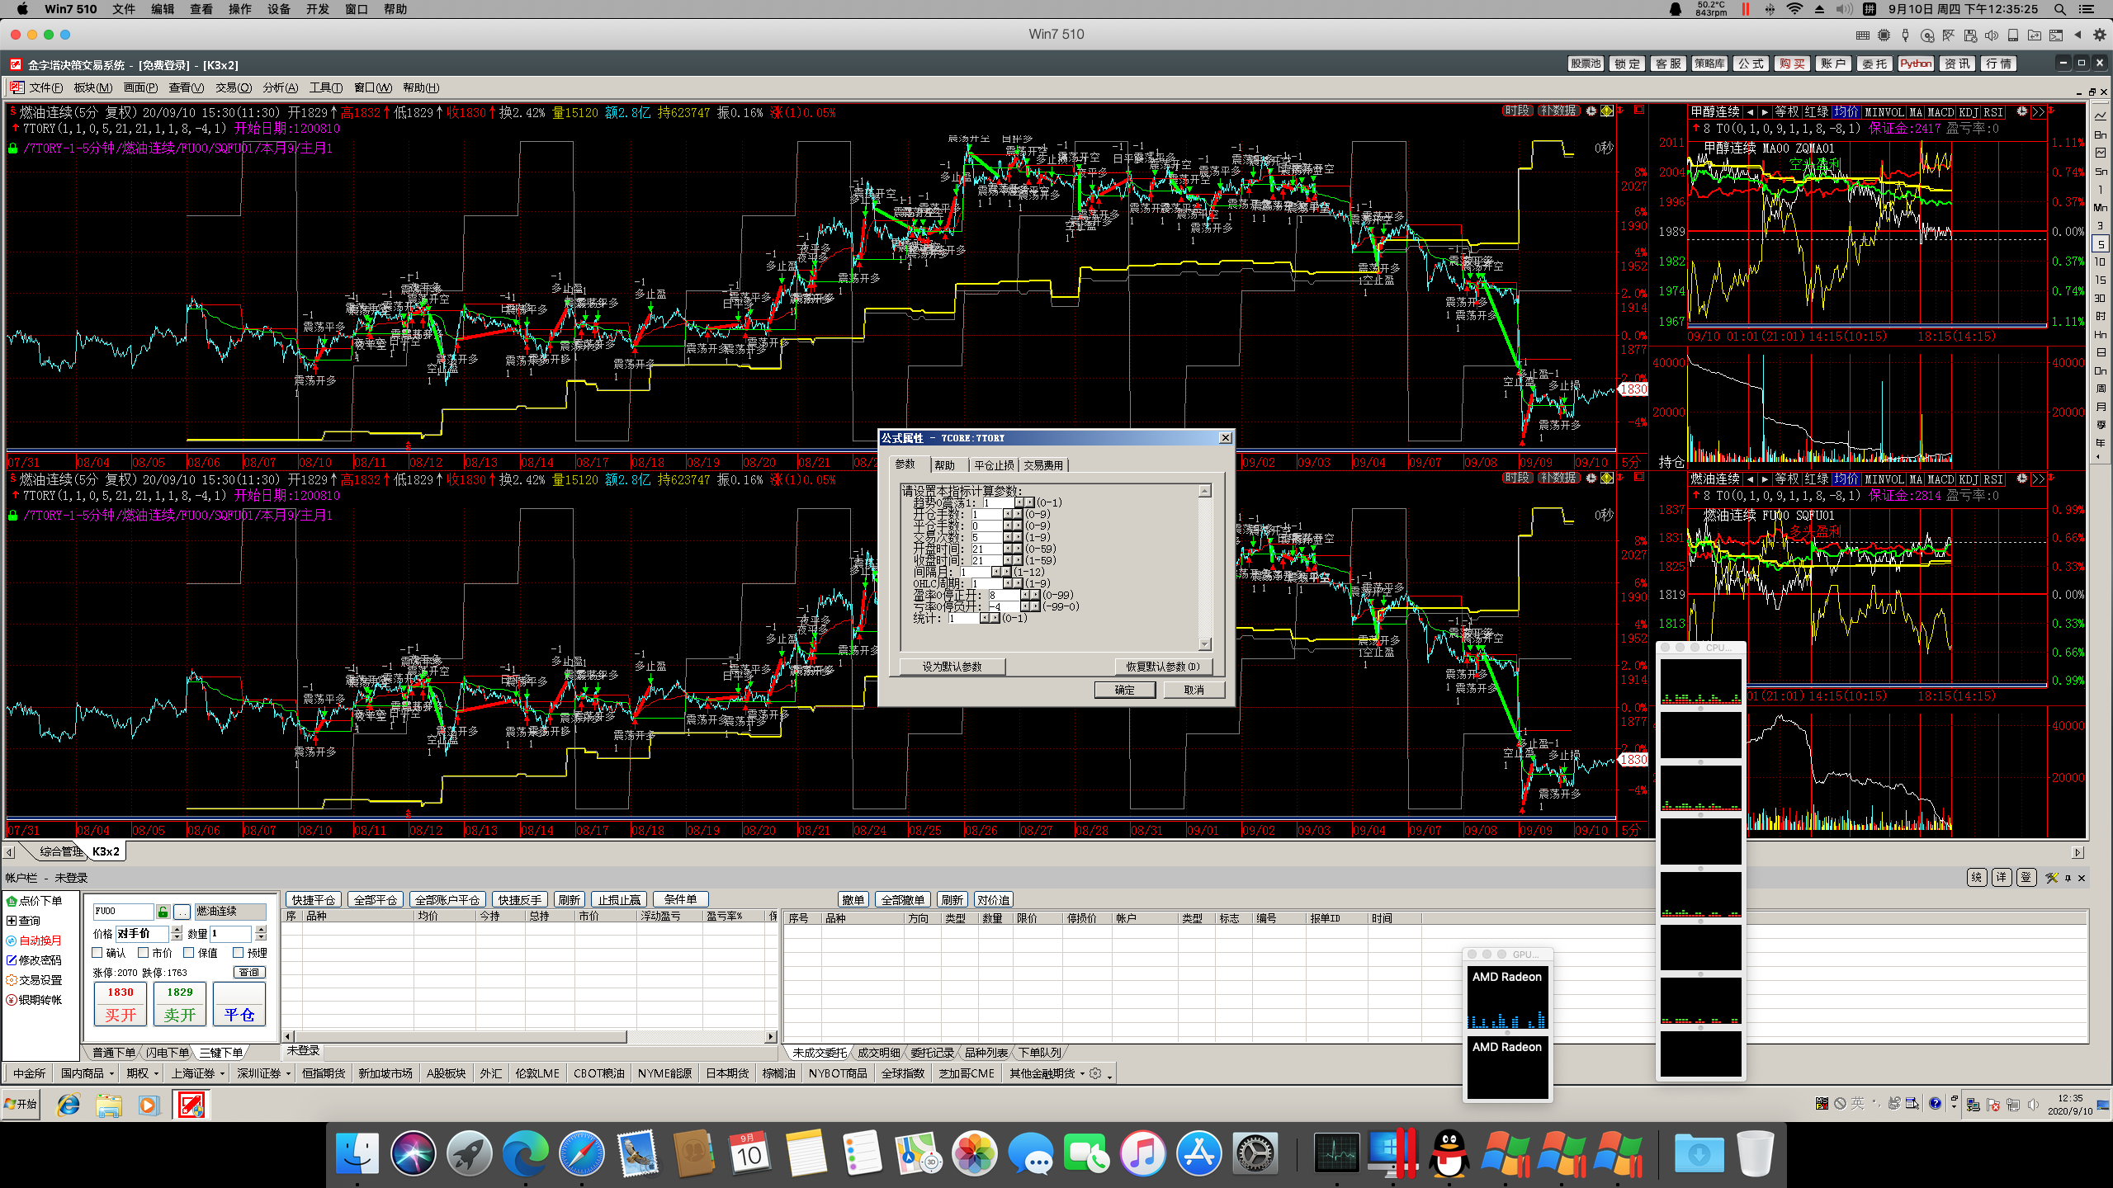Switch to the 闪电下单 tab
This screenshot has width=2113, height=1188.
click(x=168, y=1053)
